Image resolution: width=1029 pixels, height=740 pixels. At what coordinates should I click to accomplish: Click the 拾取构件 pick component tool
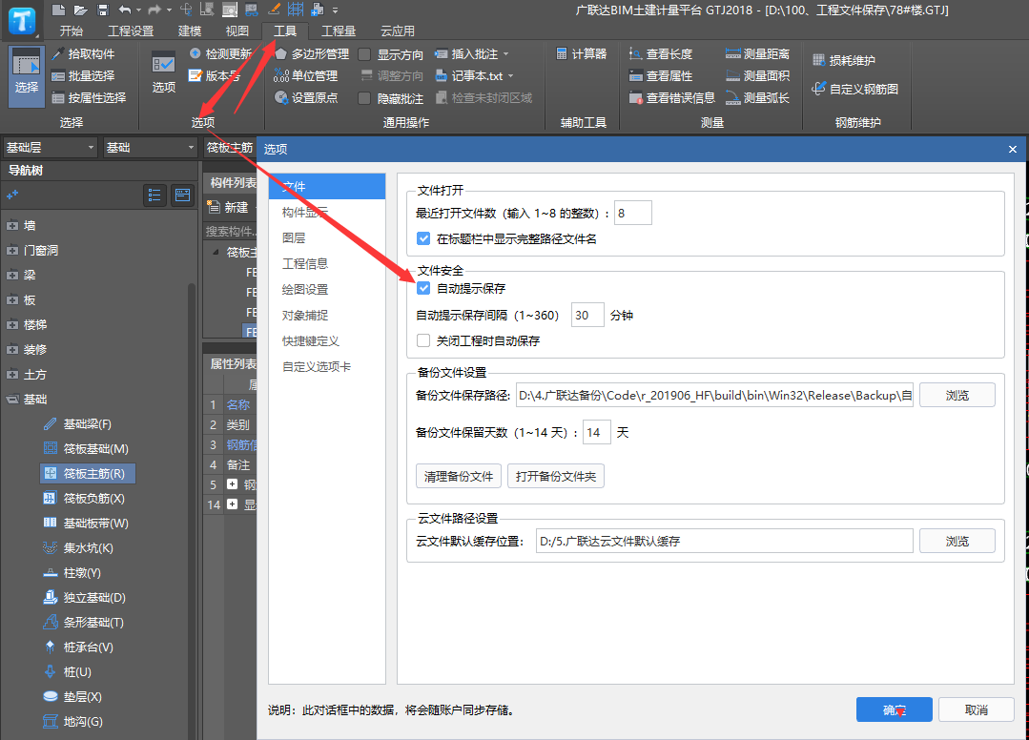click(83, 53)
